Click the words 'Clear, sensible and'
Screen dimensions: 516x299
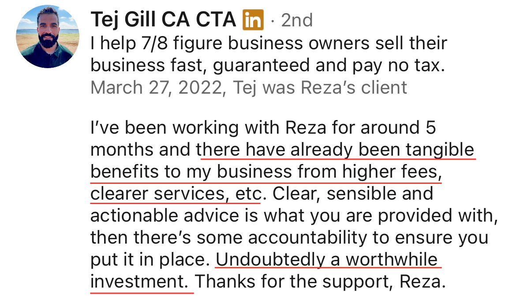(352, 193)
